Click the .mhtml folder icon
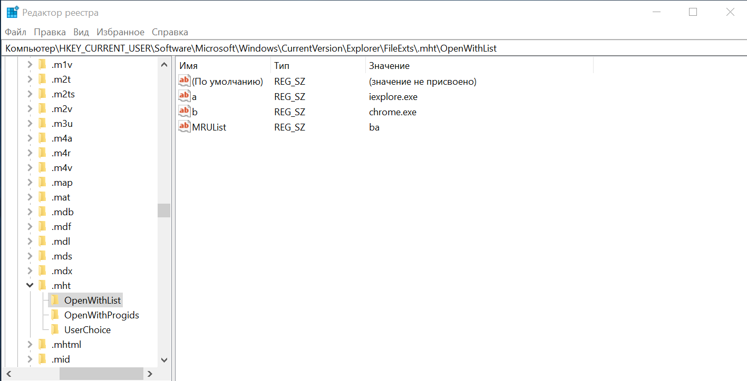This screenshot has height=381, width=747. click(x=43, y=345)
